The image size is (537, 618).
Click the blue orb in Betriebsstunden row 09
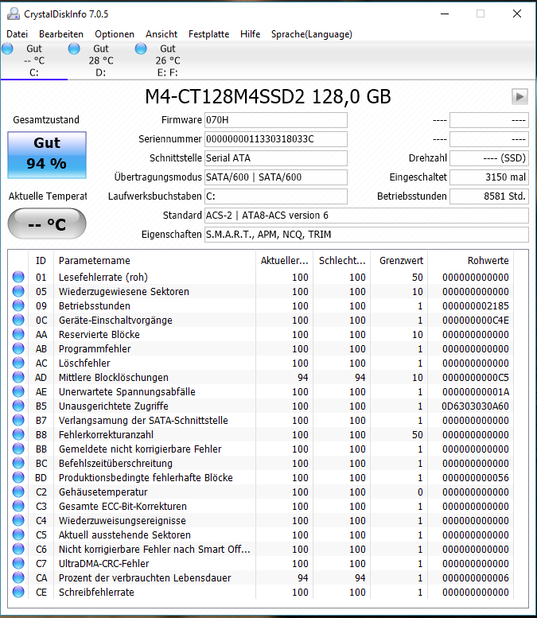pos(18,306)
